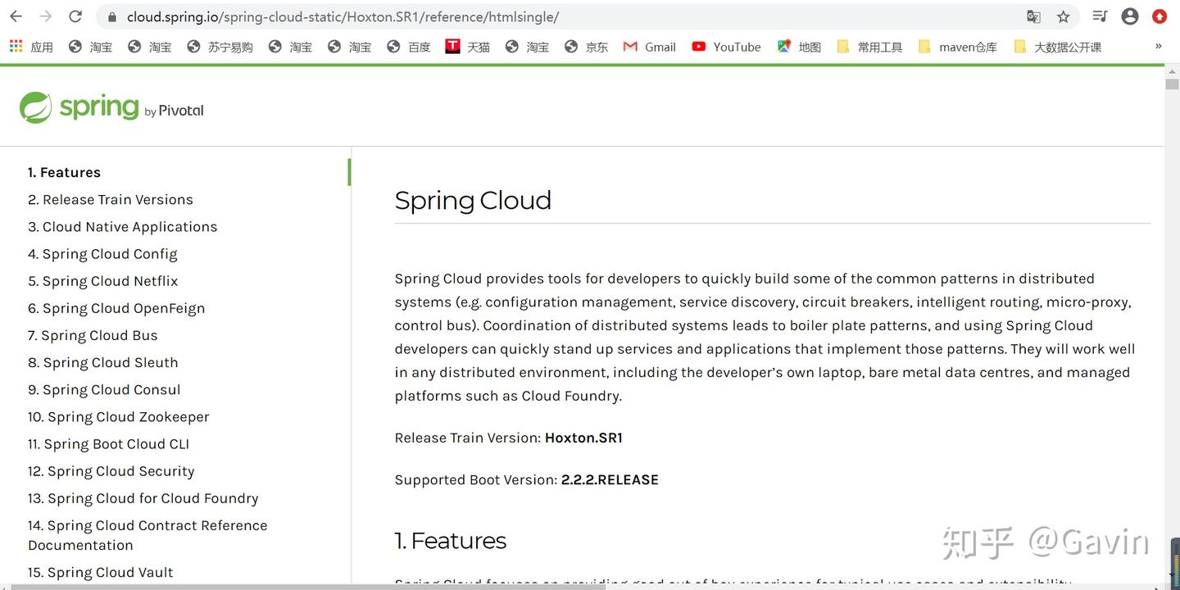Open 4. Spring Cloud Config
1180x590 pixels.
(x=102, y=254)
